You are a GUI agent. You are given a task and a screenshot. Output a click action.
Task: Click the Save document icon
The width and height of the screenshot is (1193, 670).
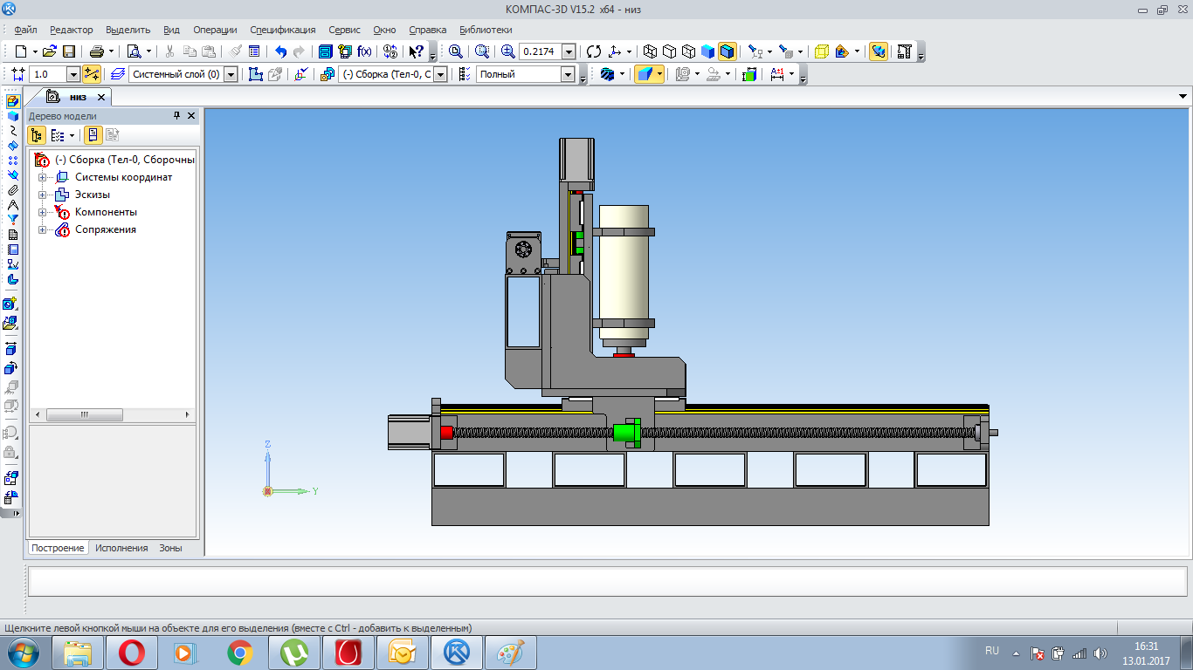68,51
